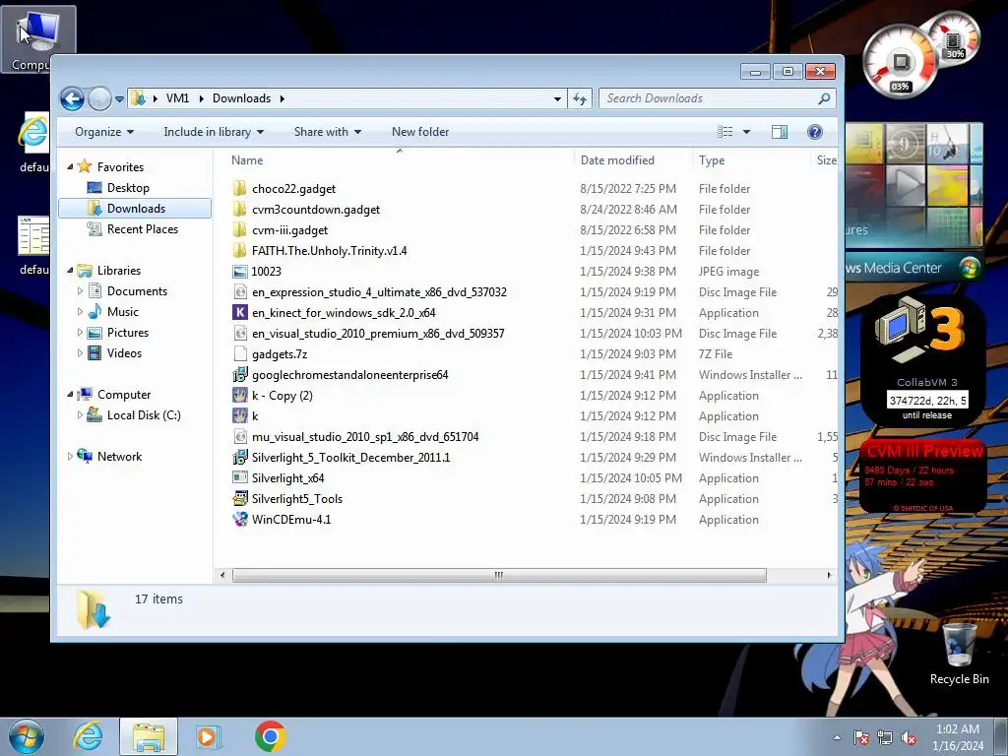Select en_kinect_for_windows_sdk_2.0_x64 application icon
The image size is (1008, 756).
(x=240, y=312)
